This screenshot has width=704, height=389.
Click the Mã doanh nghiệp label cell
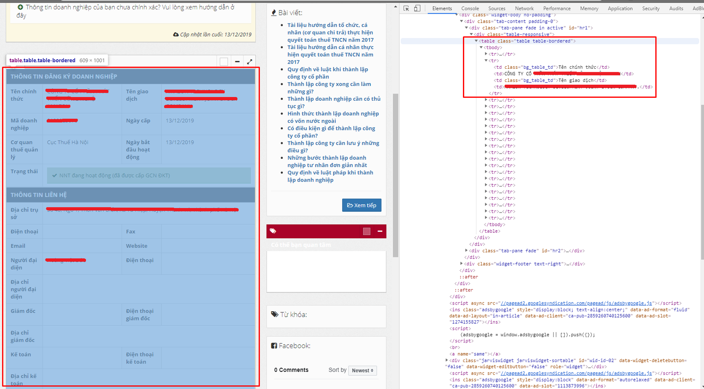[x=24, y=124]
